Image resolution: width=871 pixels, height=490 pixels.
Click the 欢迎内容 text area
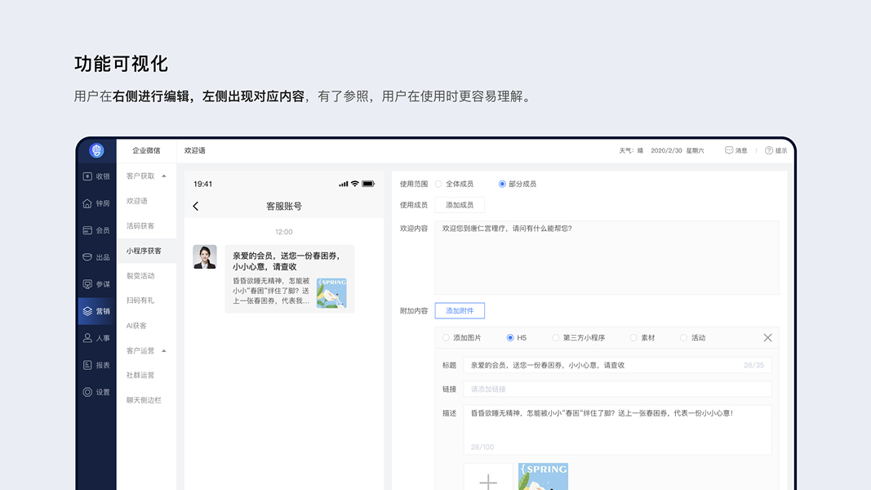pos(607,258)
